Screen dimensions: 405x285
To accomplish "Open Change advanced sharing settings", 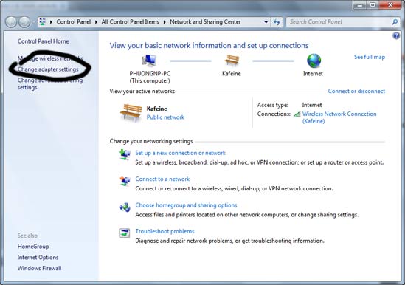I will point(50,83).
